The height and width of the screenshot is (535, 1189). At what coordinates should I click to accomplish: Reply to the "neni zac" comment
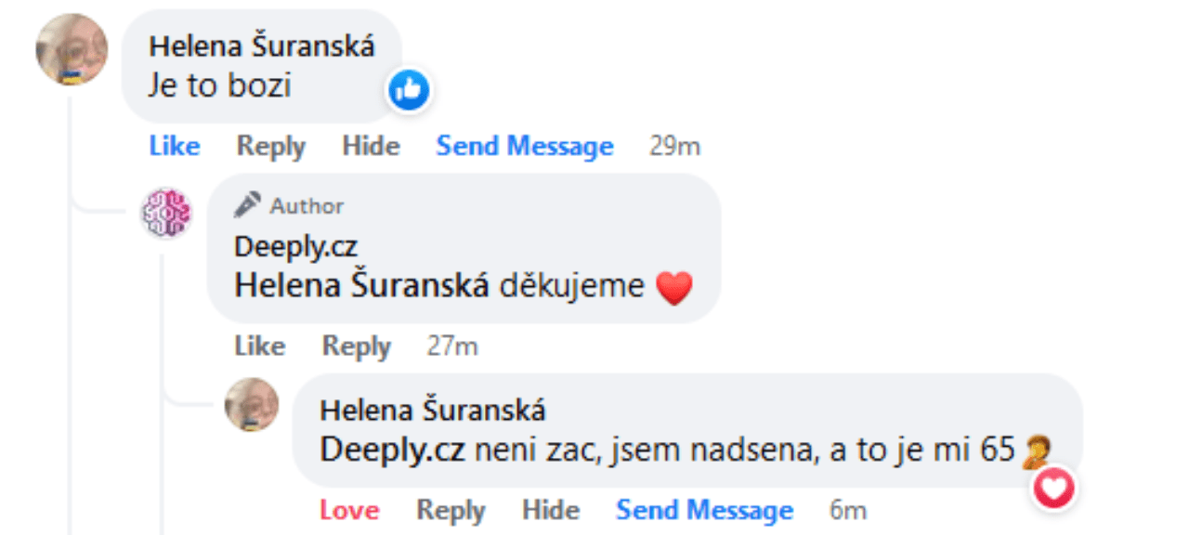click(451, 510)
